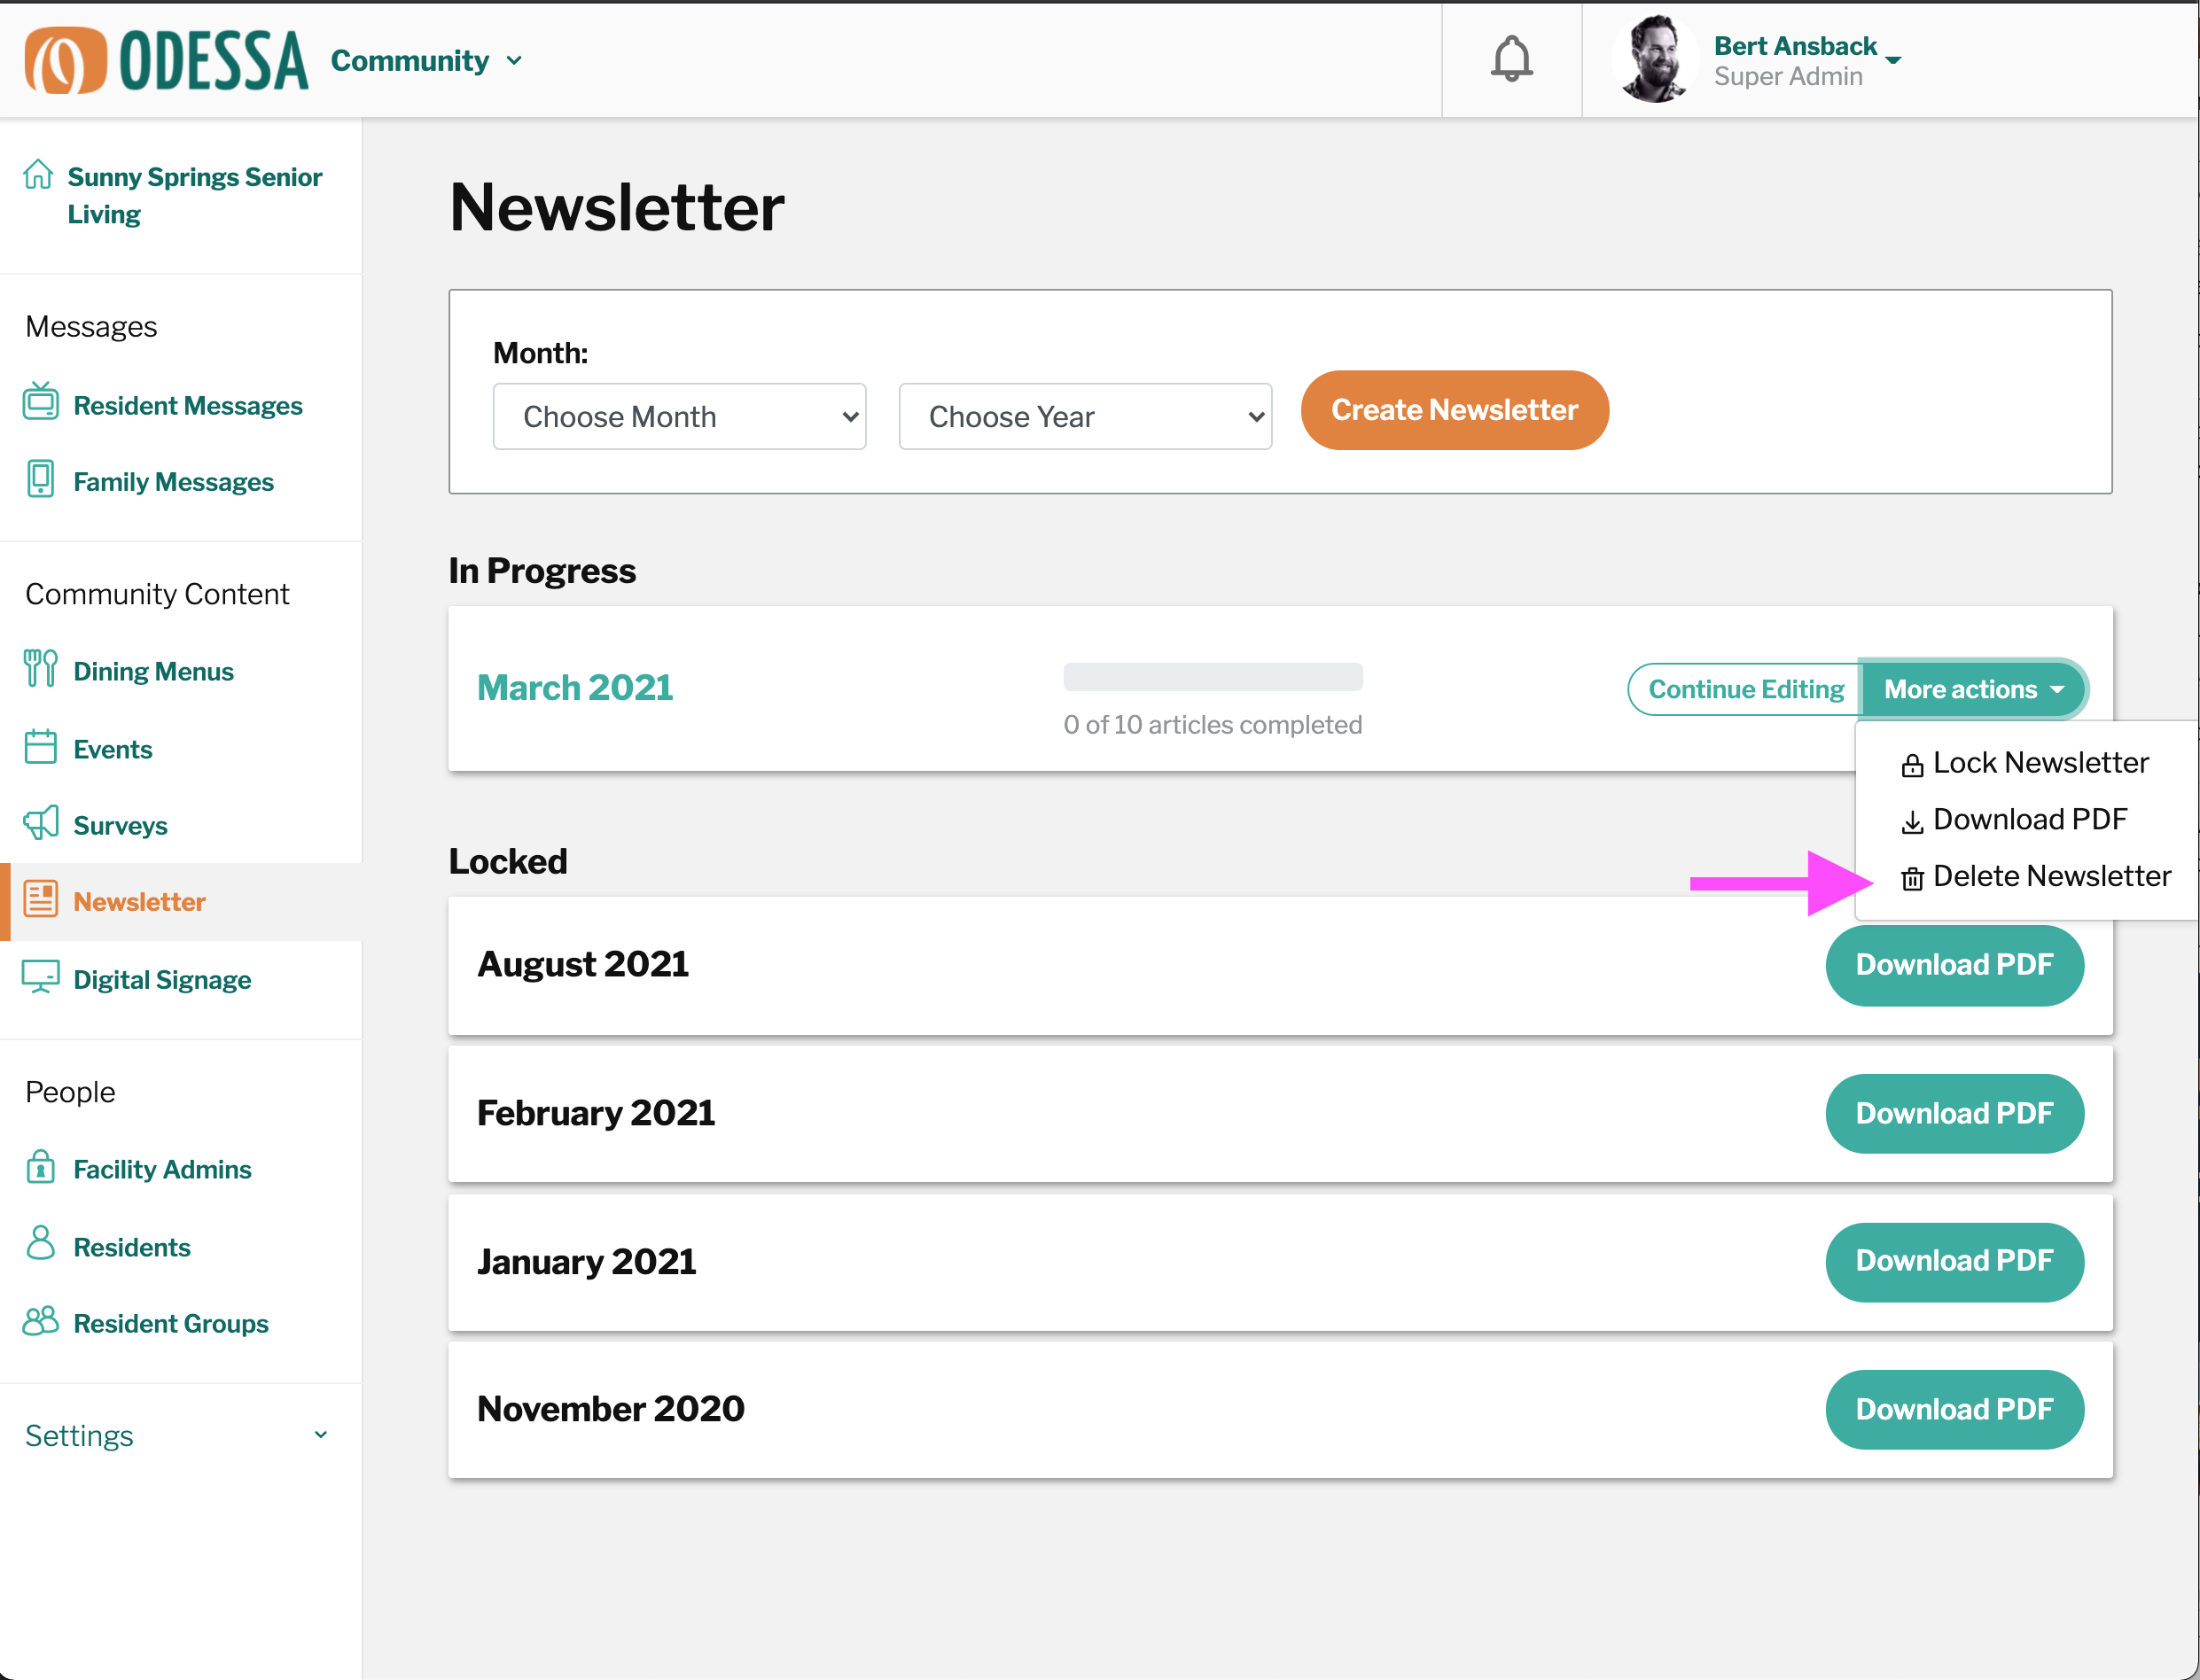Viewport: 2200px width, 1680px height.
Task: Click the Sunny Springs home icon
Action: [38, 175]
